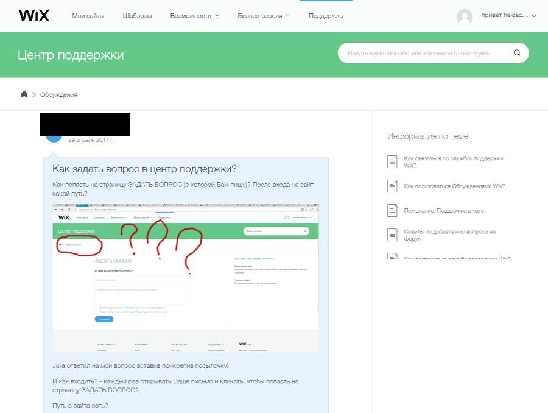Open Шаблоны in the top navigation
The width and height of the screenshot is (548, 413).
tap(137, 16)
